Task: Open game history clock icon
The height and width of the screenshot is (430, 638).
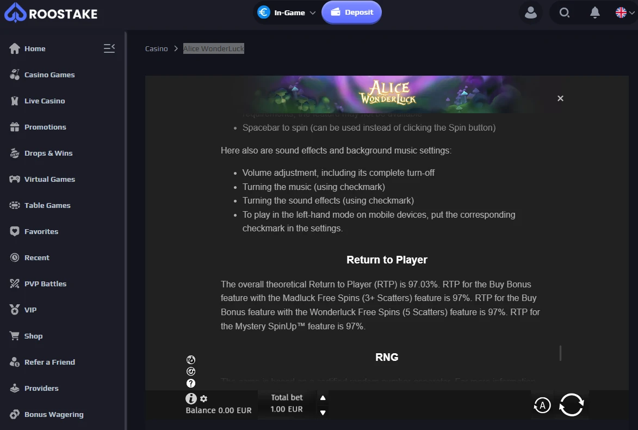Action: (x=191, y=371)
